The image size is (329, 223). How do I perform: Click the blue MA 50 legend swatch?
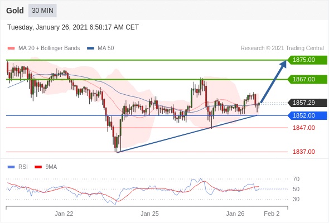[90, 49]
